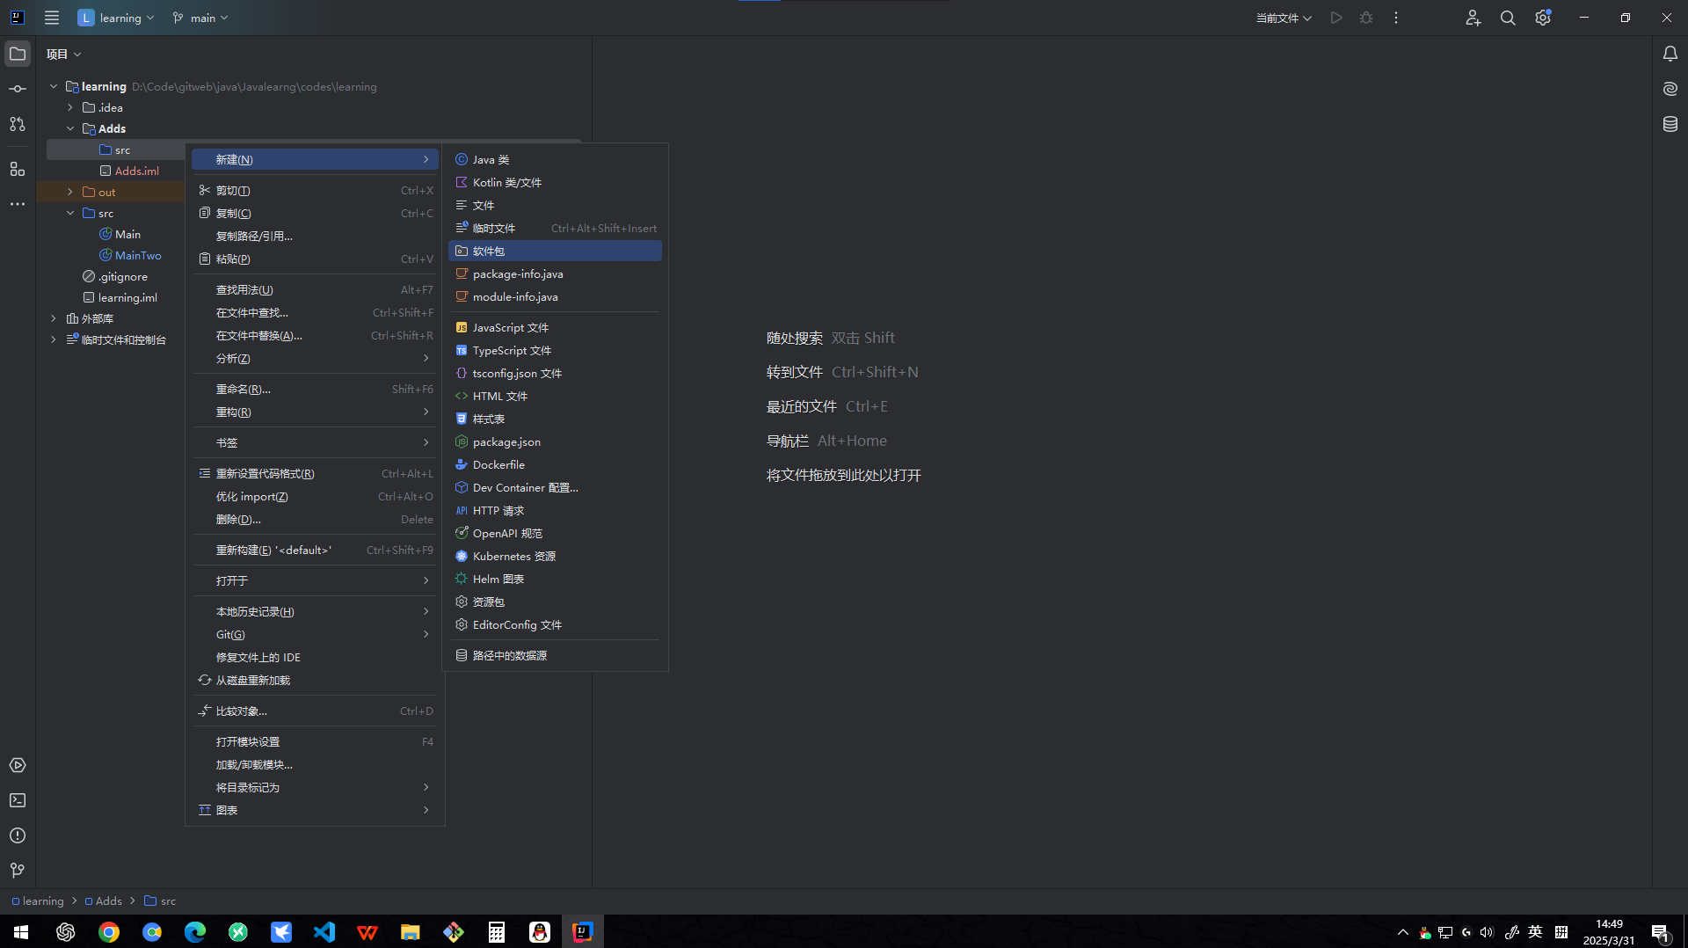This screenshot has width=1688, height=948.
Task: Expand the 外部库 node
Action: click(x=54, y=318)
